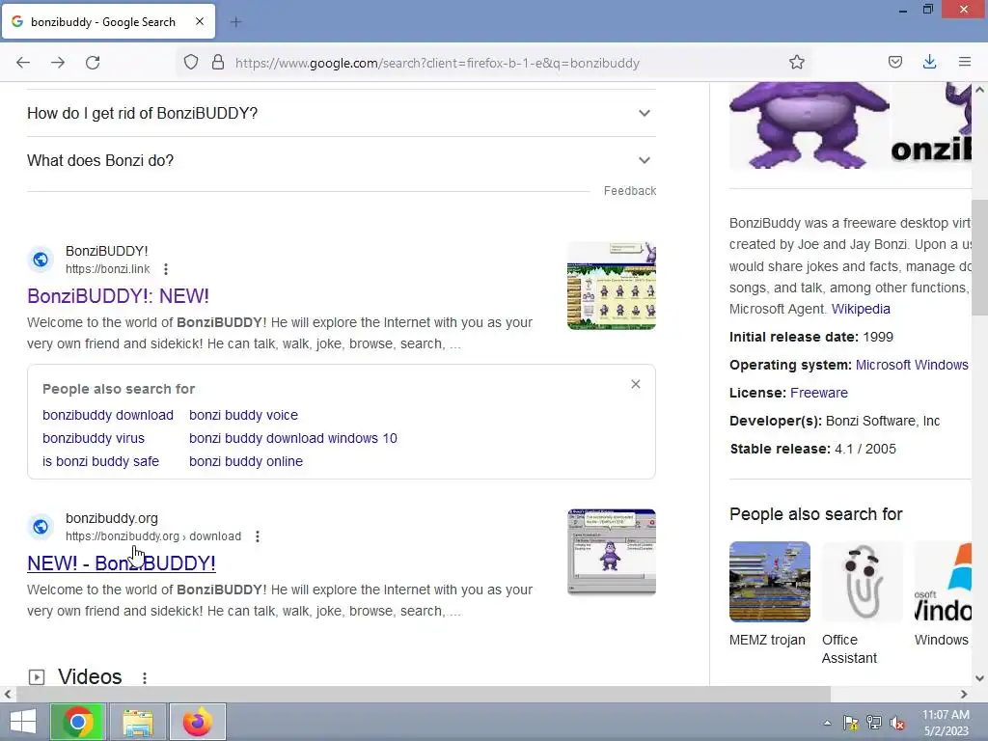Switch to Firefox in the taskbar
The image size is (988, 741).
197,722
